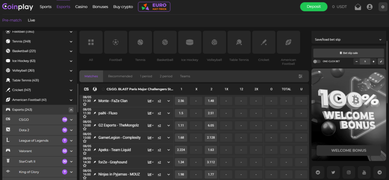389x180 pixels.
Task: Open the Twitter social icon
Action: [333, 172]
